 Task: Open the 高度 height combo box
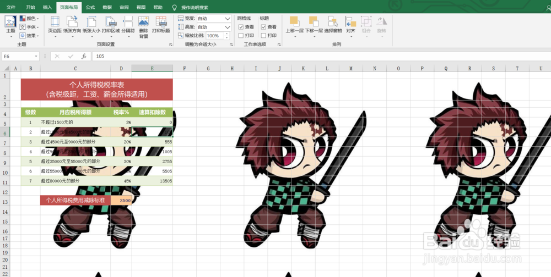213,27
